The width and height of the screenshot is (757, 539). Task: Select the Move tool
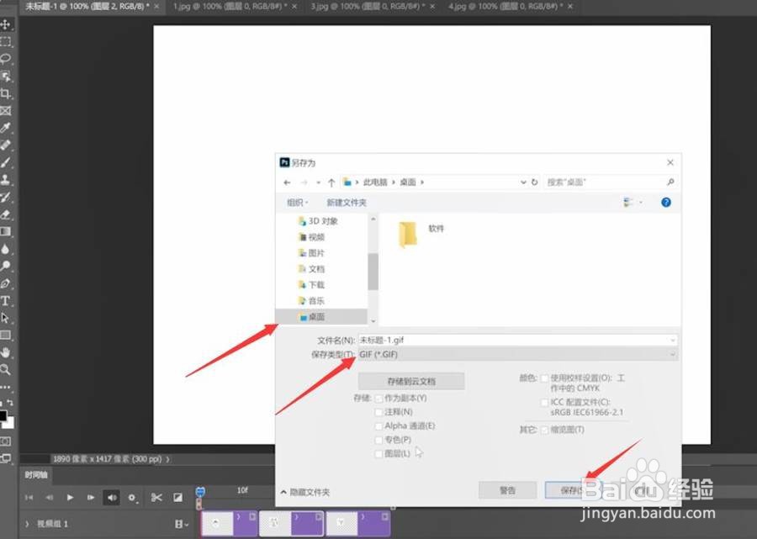click(6, 24)
